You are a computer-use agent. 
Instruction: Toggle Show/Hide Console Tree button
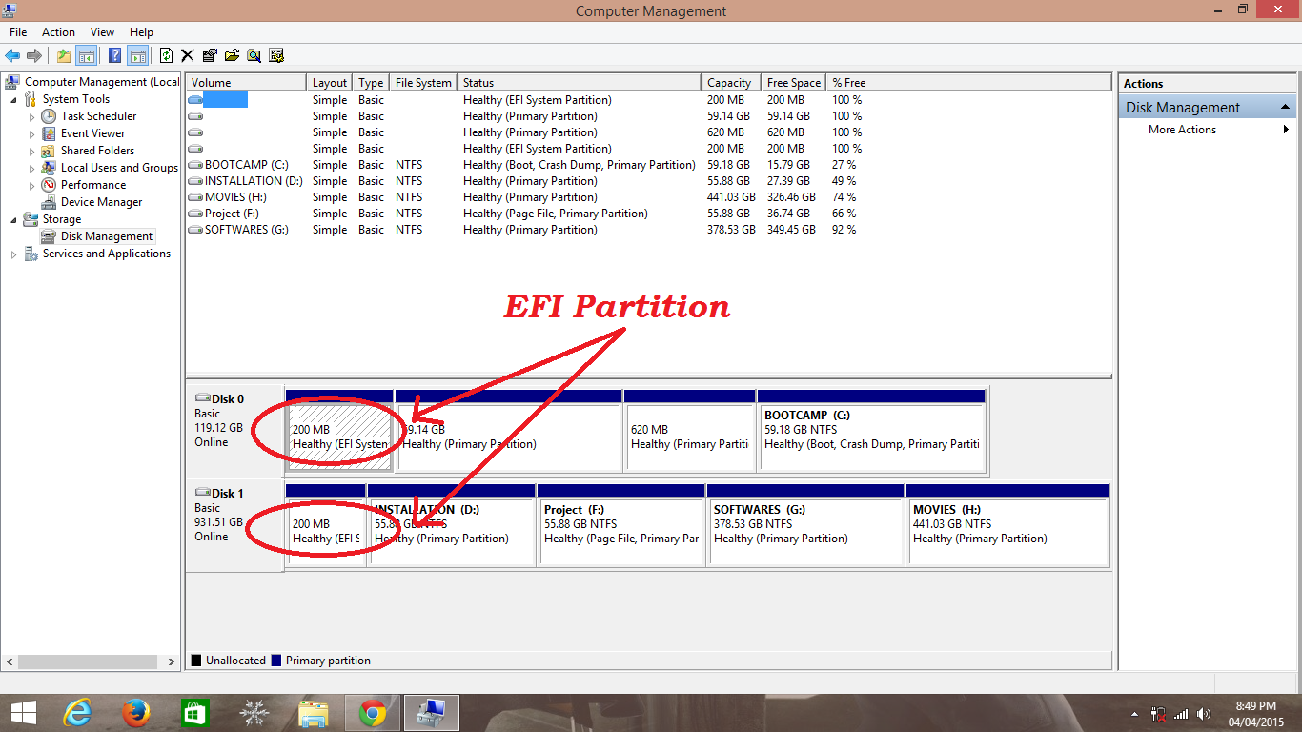[x=86, y=55]
